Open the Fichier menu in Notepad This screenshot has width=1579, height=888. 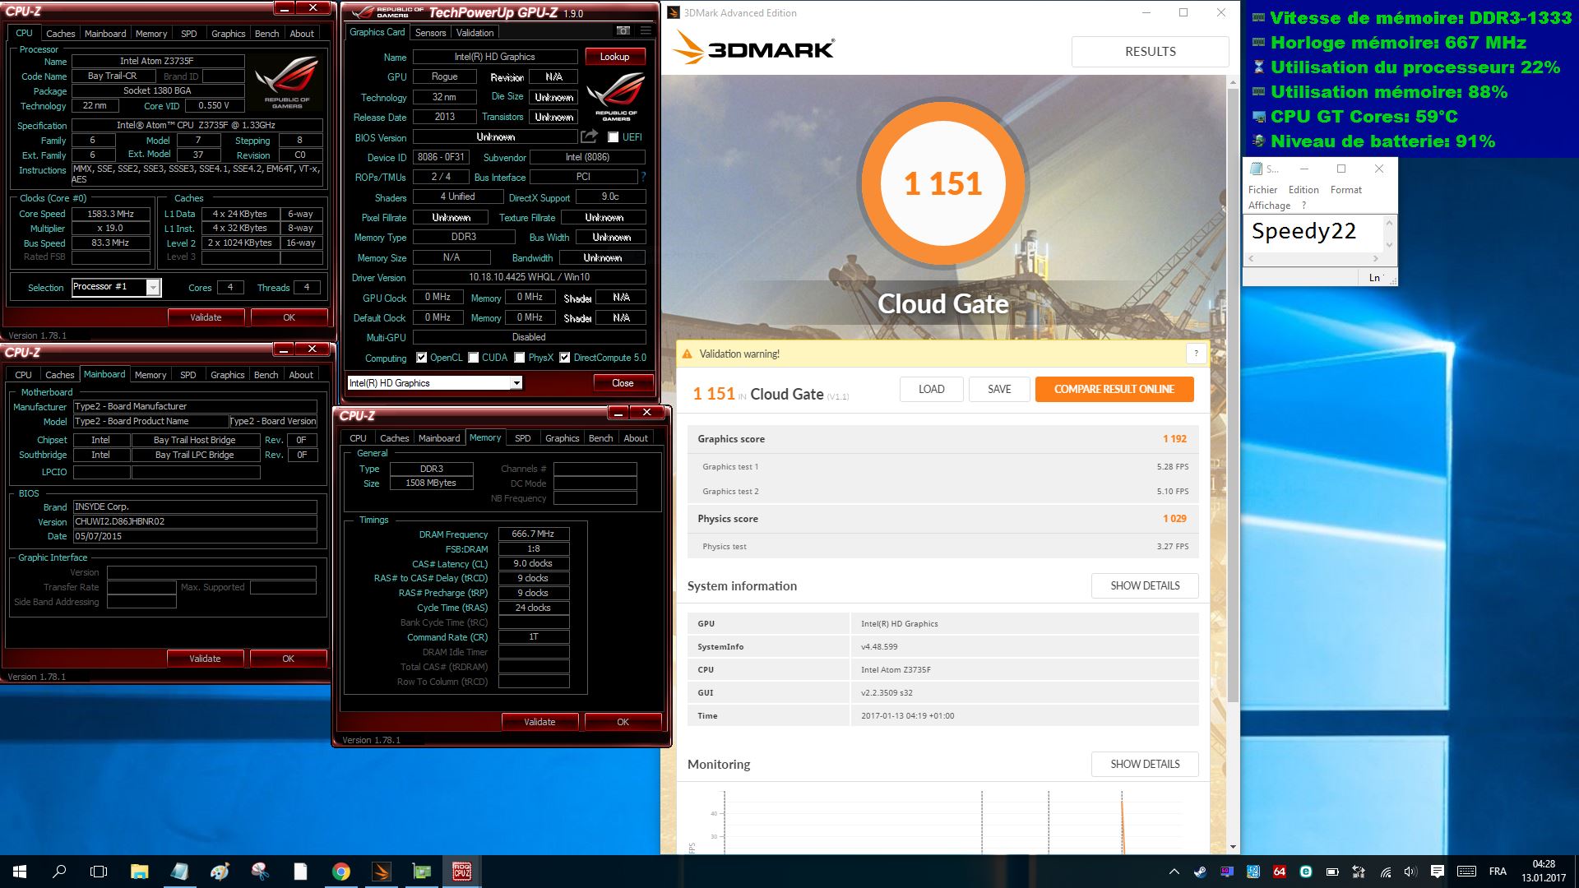click(x=1263, y=190)
